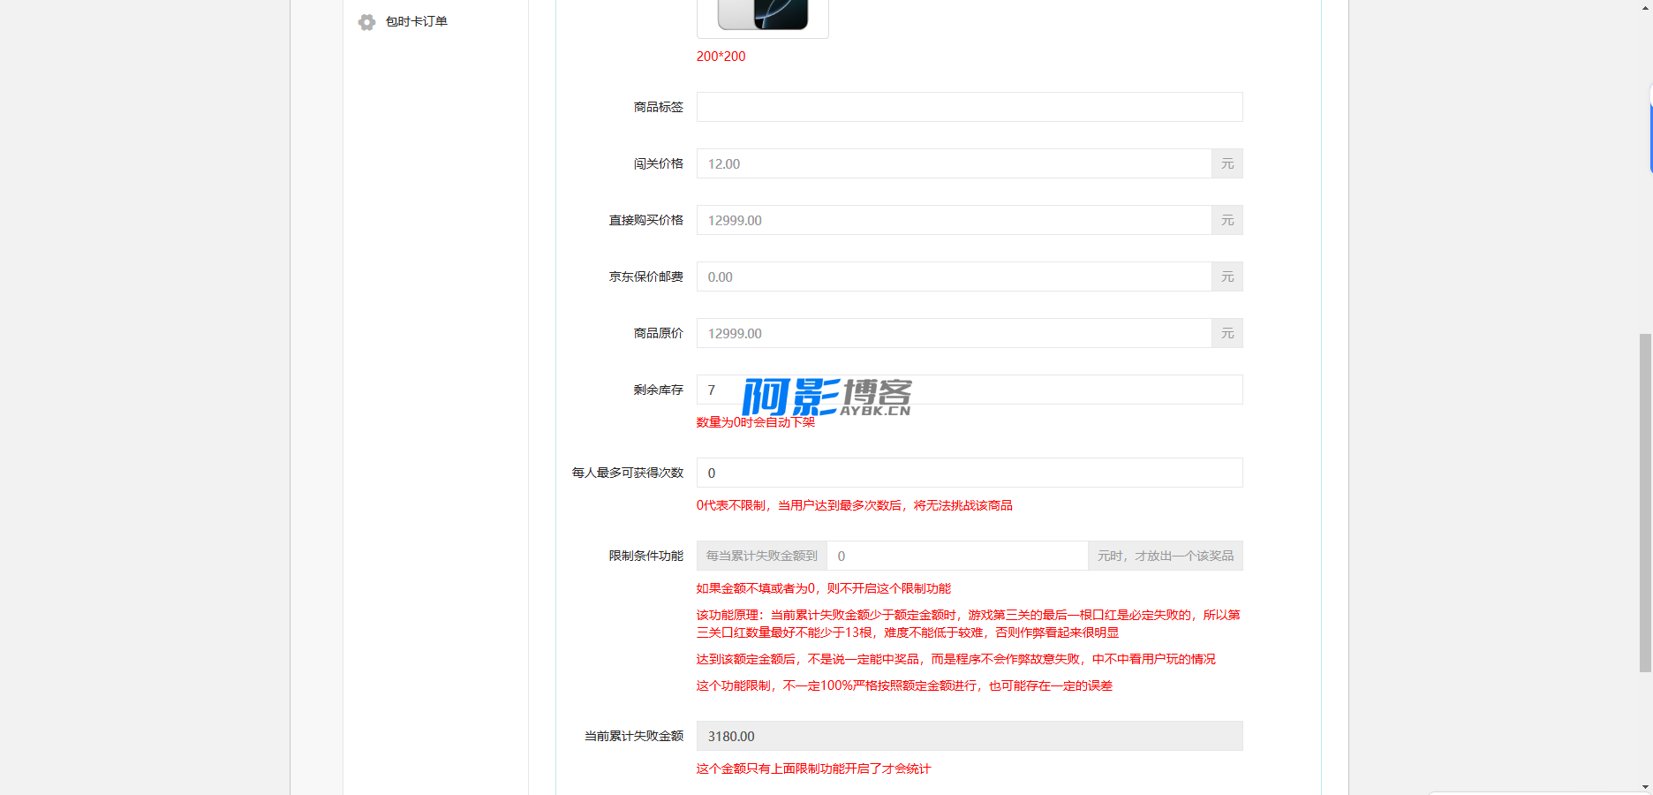1653x795 pixels.
Task: Click the 闯关价格 field showing 12.00
Action: click(x=954, y=163)
